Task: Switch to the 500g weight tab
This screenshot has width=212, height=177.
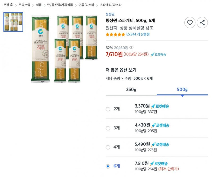Action: [182, 90]
